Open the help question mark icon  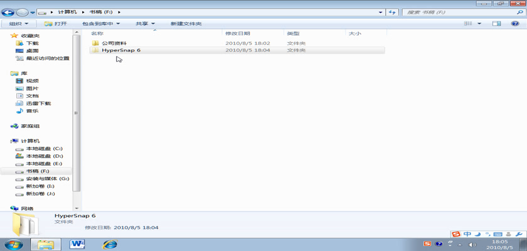[x=514, y=24]
